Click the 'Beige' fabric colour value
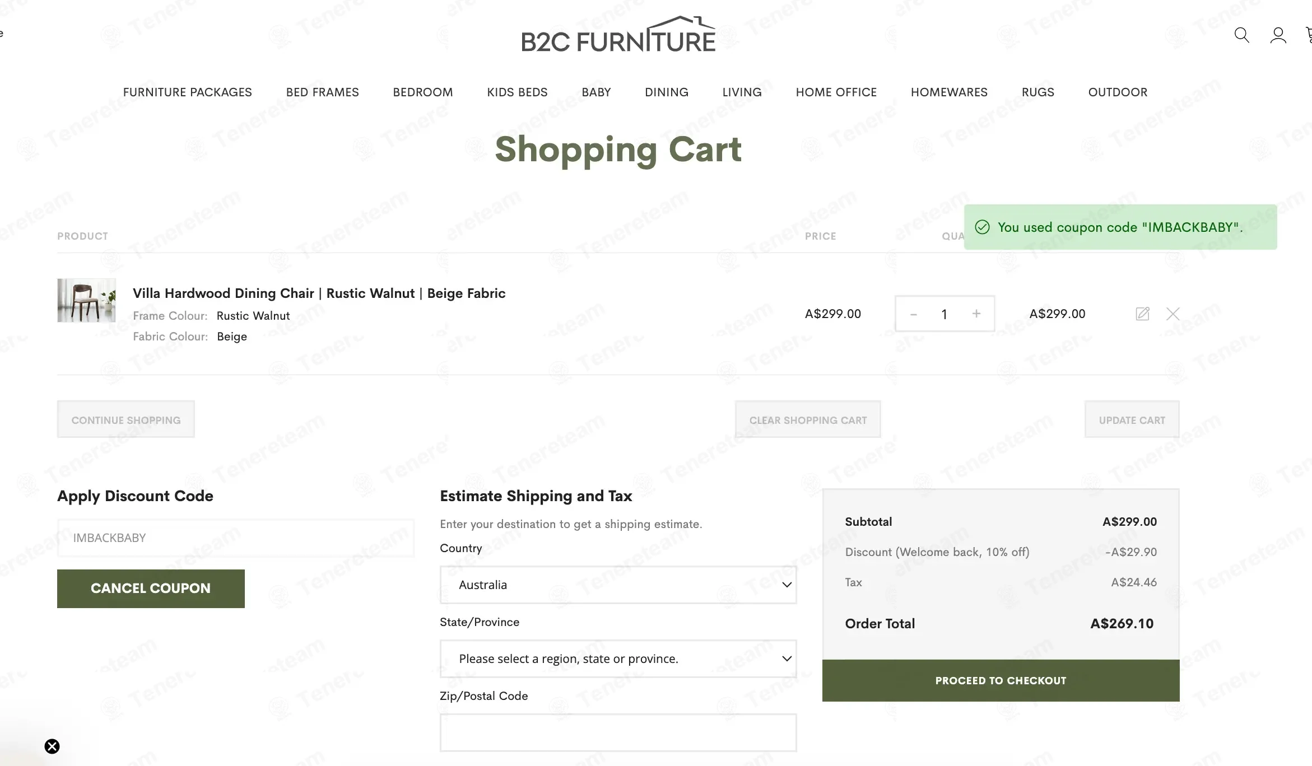This screenshot has width=1312, height=766. [x=232, y=337]
